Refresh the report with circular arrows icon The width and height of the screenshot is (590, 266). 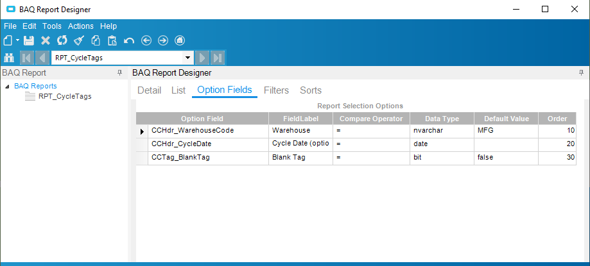coord(62,40)
